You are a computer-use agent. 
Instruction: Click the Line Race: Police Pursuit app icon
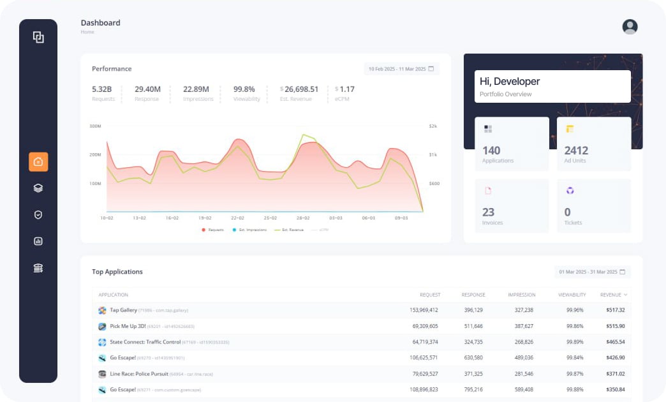pyautogui.click(x=102, y=374)
